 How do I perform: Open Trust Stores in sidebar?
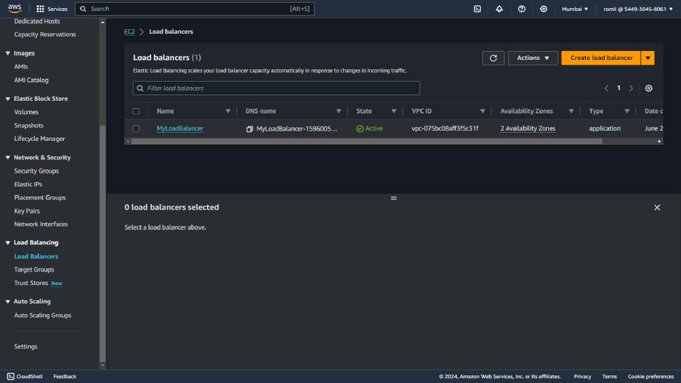pos(31,283)
